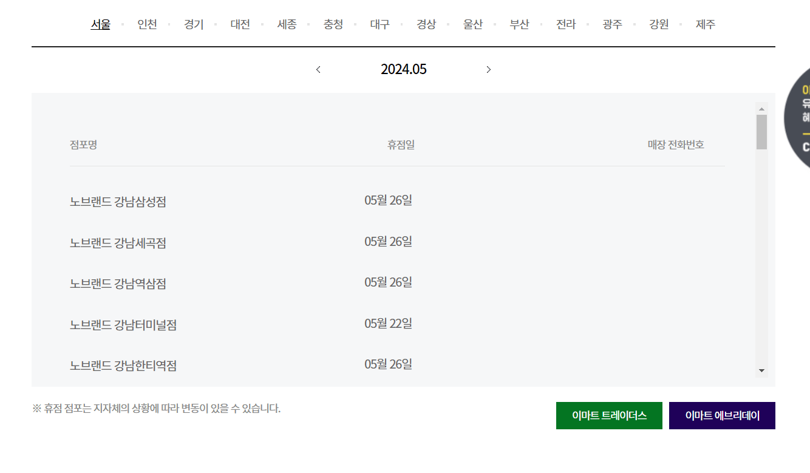
Task: View holidays for 세종 region
Action: [x=287, y=24]
